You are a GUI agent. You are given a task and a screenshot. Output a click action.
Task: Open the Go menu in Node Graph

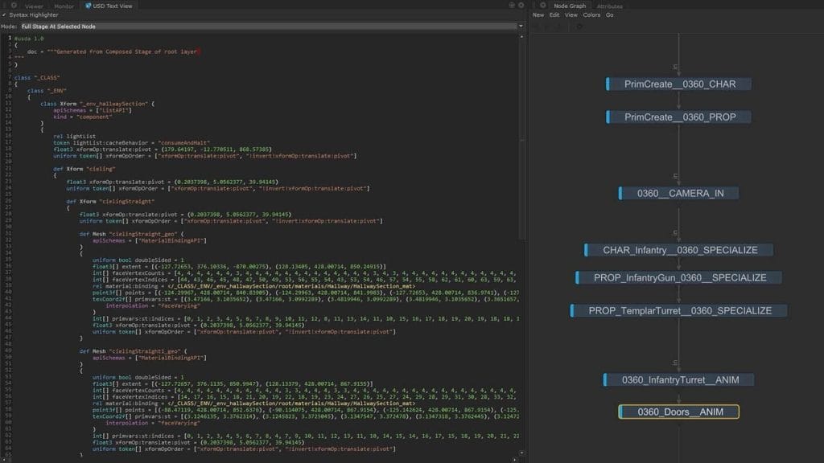[x=609, y=15]
